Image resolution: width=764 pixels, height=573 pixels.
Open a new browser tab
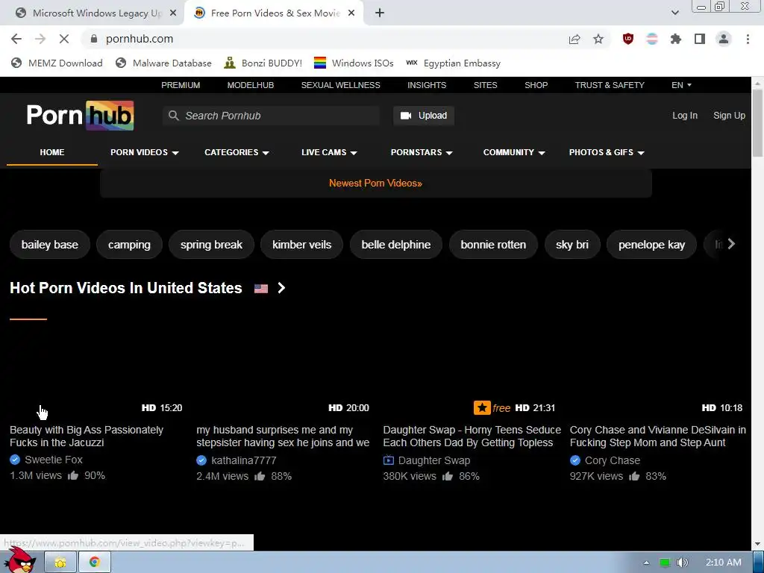380,13
